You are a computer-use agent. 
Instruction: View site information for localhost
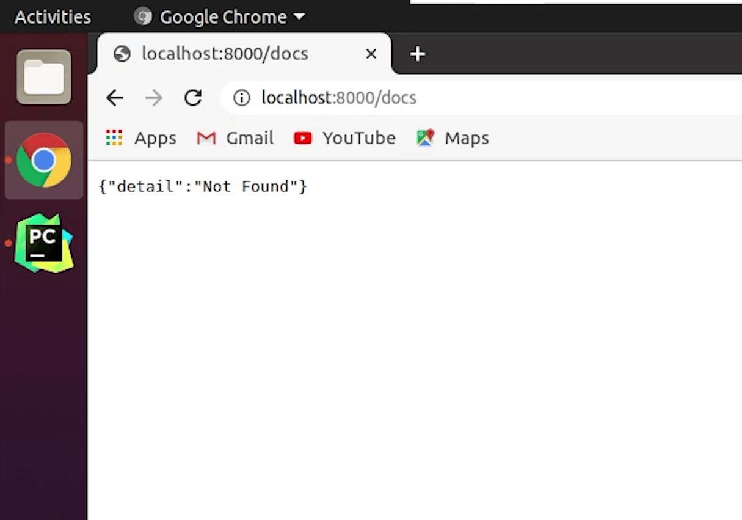click(242, 98)
